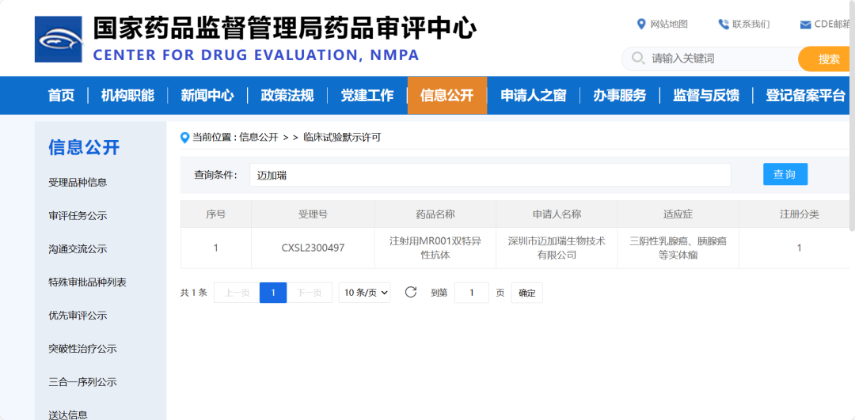This screenshot has width=855, height=420.
Task: Click the site map location pin icon
Action: coord(641,25)
